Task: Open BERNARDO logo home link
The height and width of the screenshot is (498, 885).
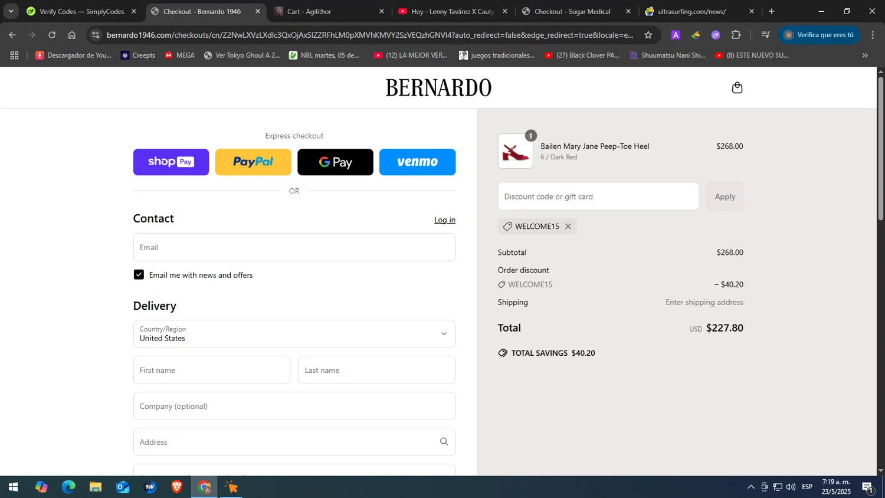Action: tap(438, 88)
